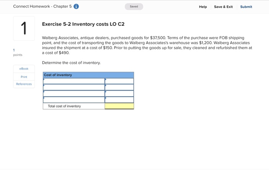Open the Help menu
The image size is (269, 170).
tap(203, 7)
